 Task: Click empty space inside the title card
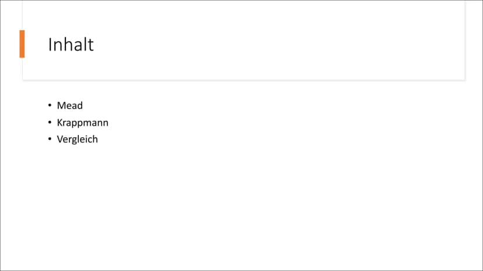pyautogui.click(x=277, y=43)
